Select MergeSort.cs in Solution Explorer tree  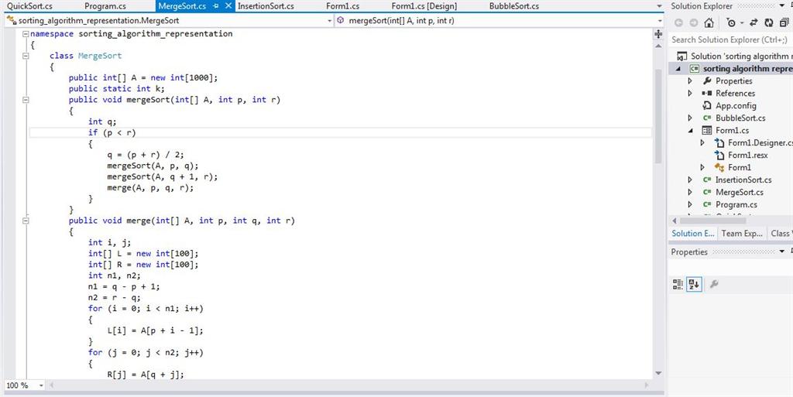tap(739, 192)
